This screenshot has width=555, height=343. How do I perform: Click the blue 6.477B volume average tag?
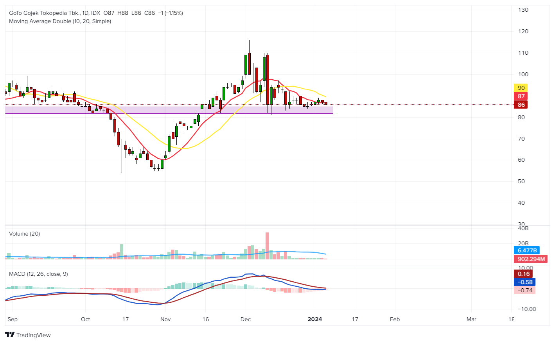click(526, 250)
